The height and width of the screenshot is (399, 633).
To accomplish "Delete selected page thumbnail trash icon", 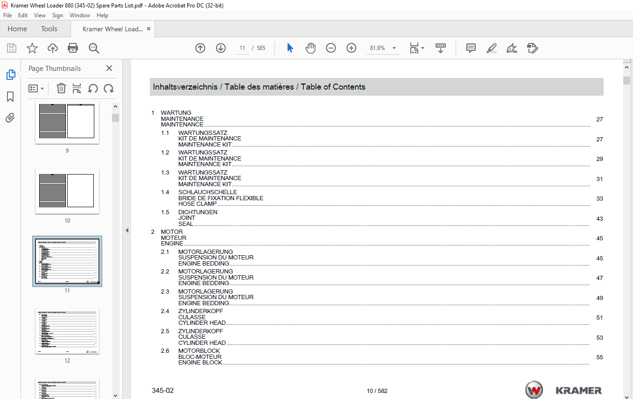I will 61,88.
